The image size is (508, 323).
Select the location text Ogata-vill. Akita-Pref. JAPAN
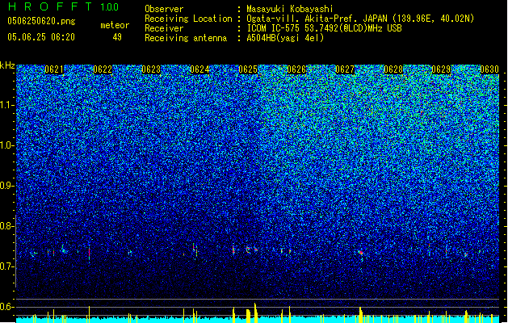point(317,19)
